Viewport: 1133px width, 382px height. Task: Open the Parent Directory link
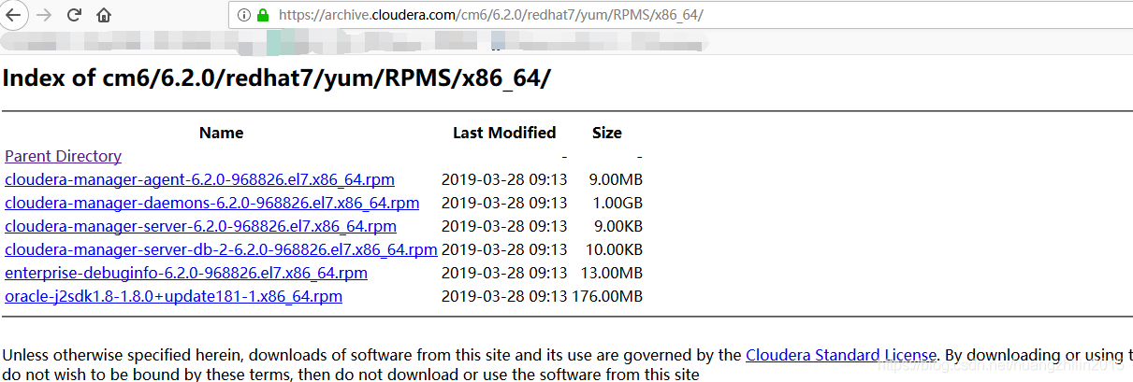[63, 156]
